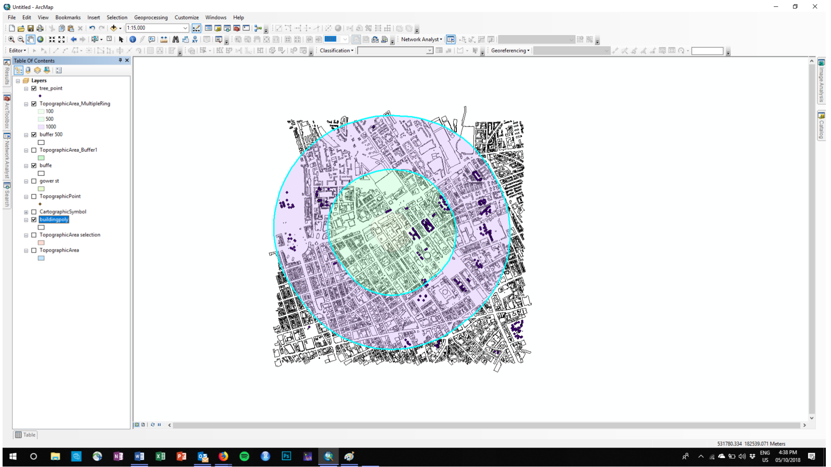
Task: Select the Go To XY tool
Action: [196, 39]
